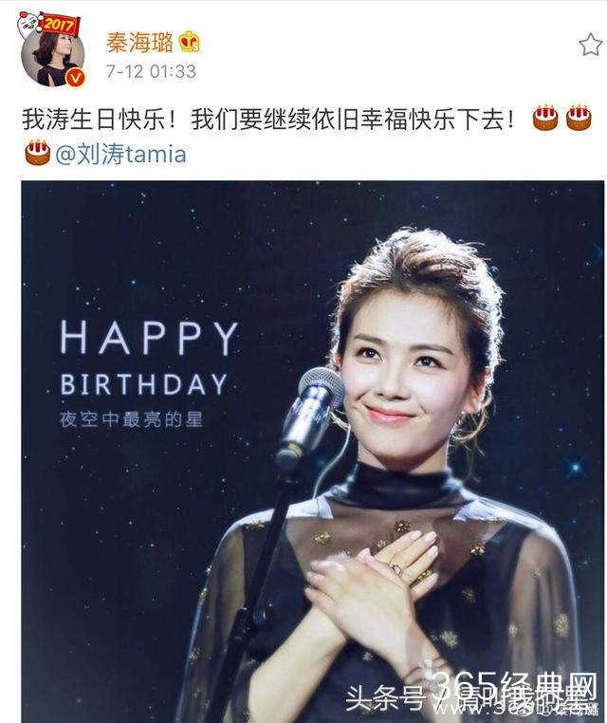The width and height of the screenshot is (607, 723).
Task: Tap the 夜空中最亮的星 caption
Action: 131,419
